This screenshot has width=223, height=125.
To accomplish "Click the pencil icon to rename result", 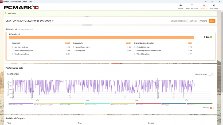I will [x=53, y=21].
